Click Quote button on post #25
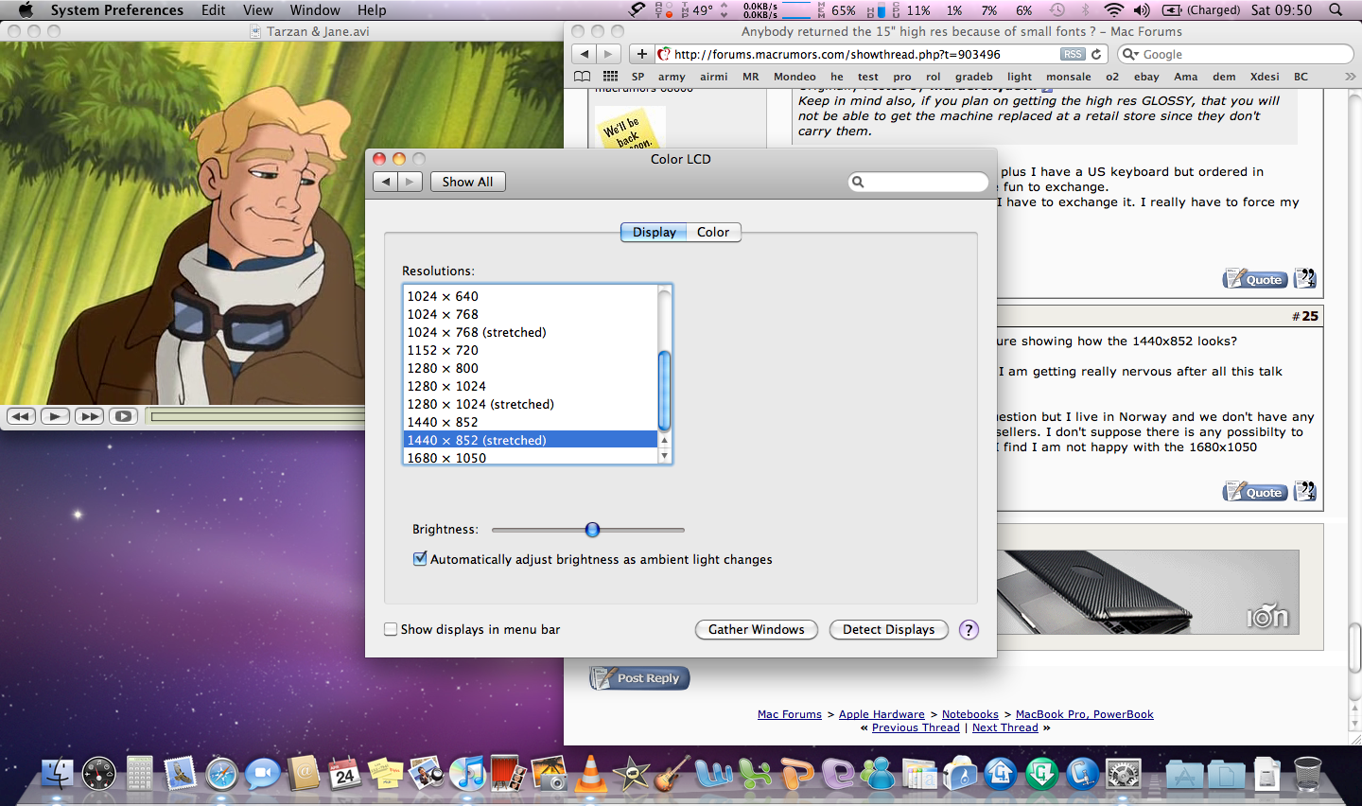Viewport: 1362px width, 806px height. [x=1255, y=492]
